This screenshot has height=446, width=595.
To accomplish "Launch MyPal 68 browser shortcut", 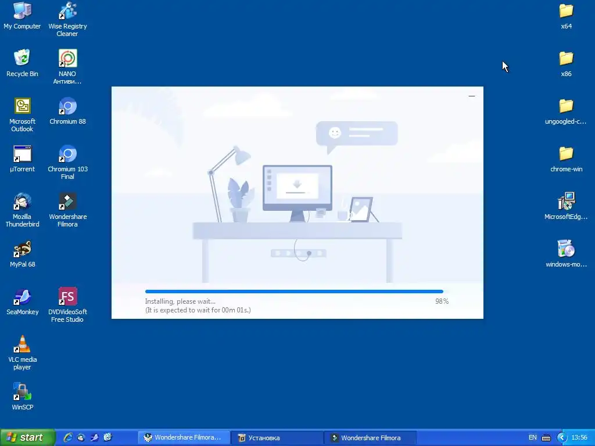I will 22,254.
